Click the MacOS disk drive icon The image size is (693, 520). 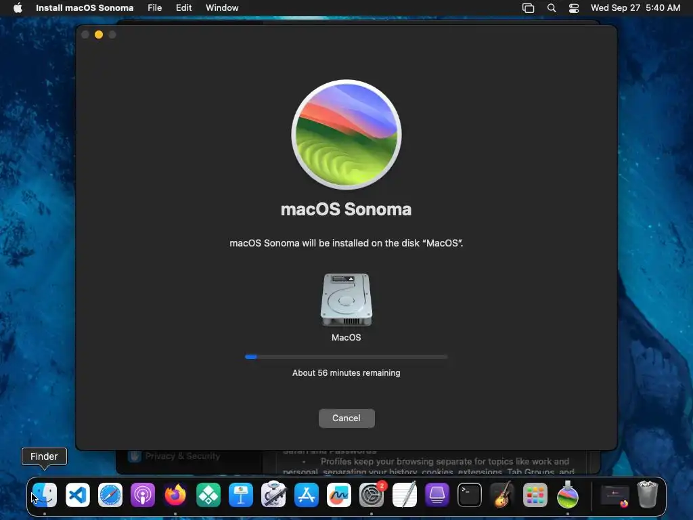[346, 300]
